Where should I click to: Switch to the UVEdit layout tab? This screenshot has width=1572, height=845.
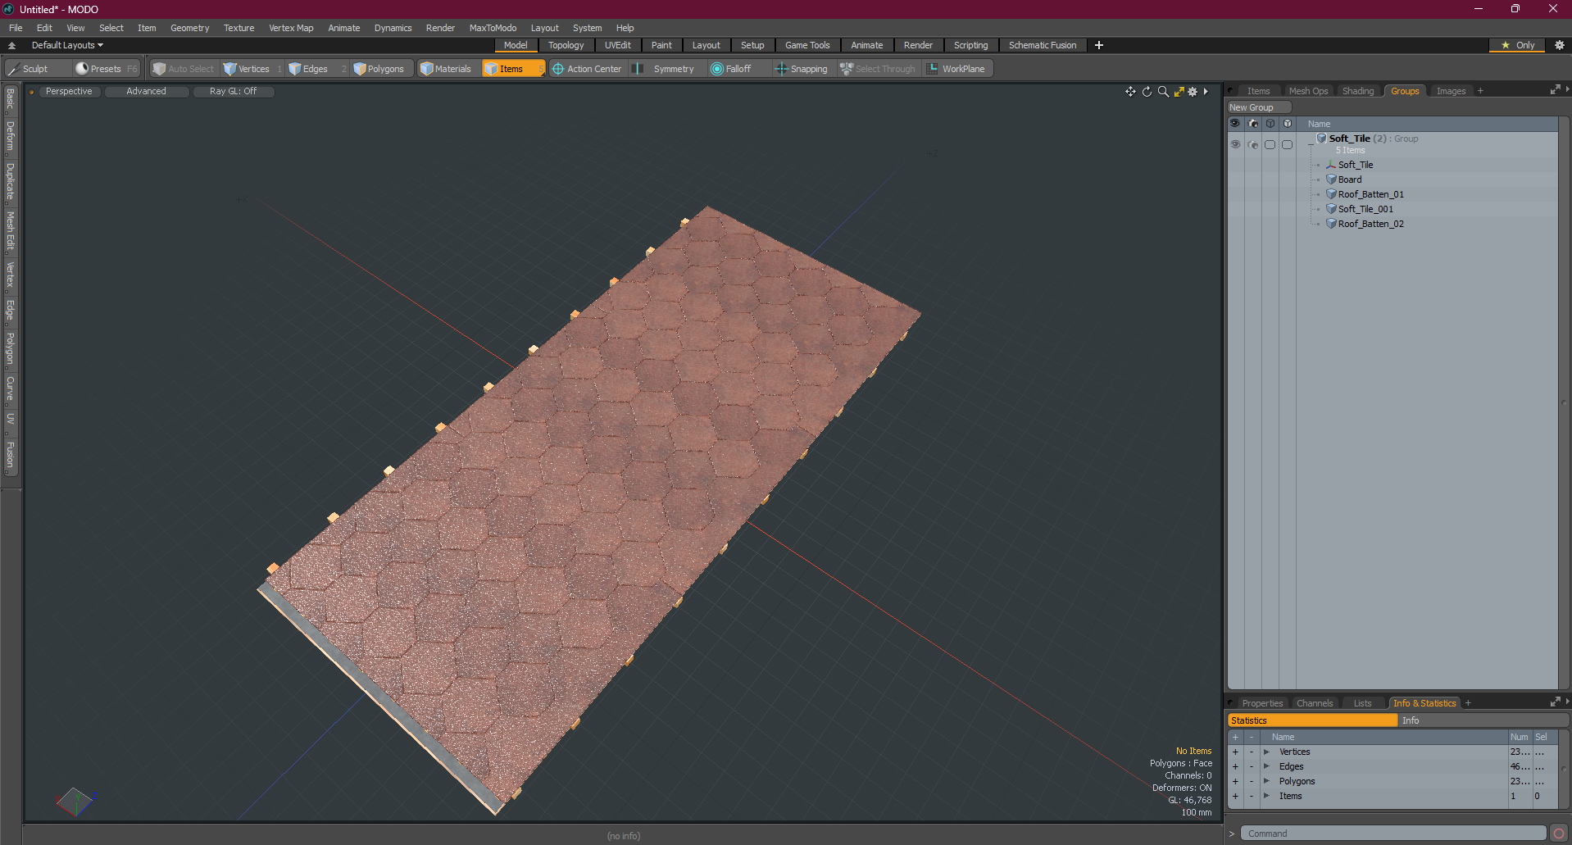tap(617, 45)
